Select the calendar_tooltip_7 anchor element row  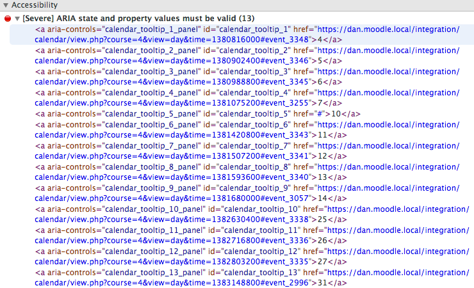(242, 151)
